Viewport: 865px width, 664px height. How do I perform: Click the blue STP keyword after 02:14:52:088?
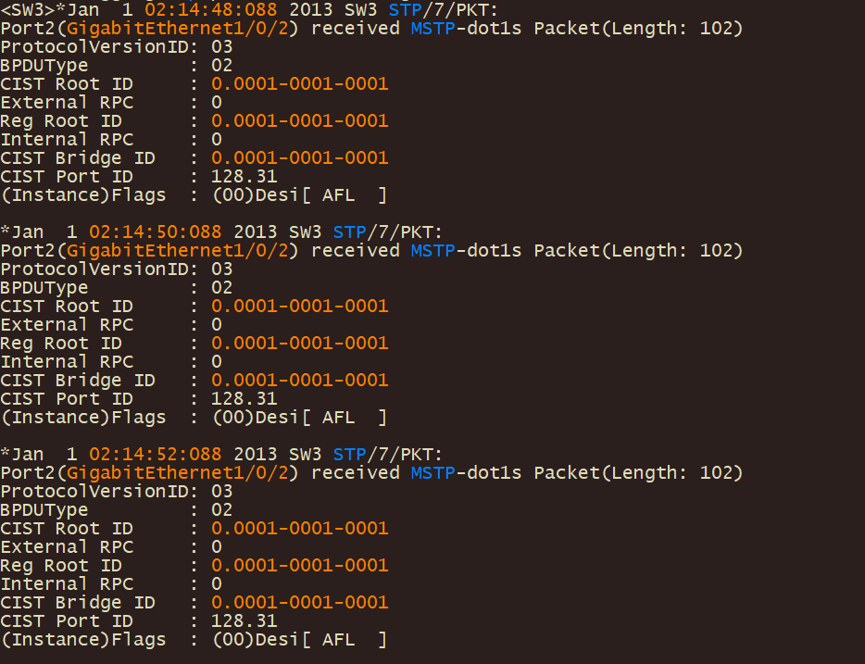tap(349, 454)
